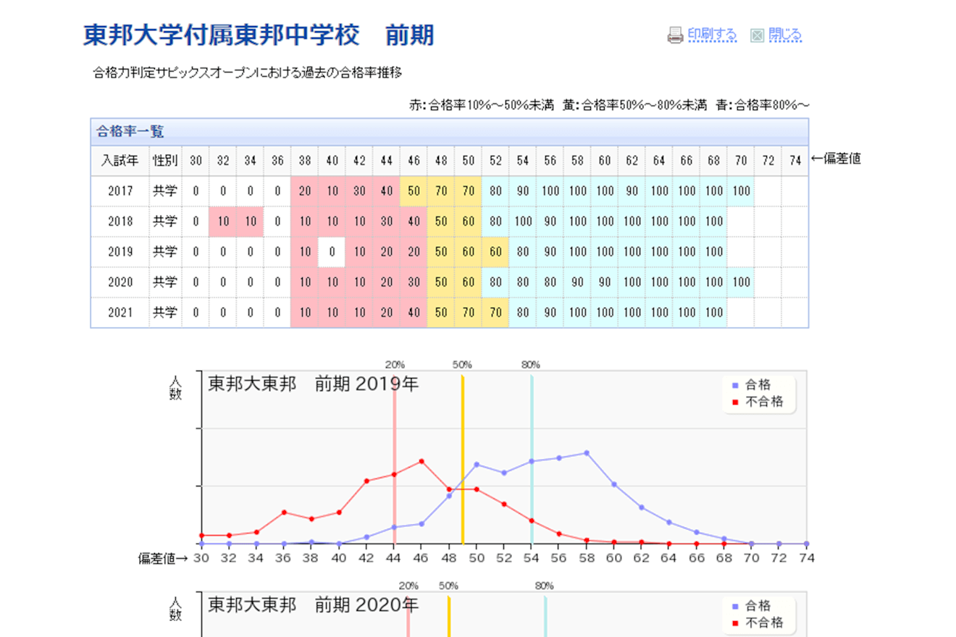Click the 性別 column header

[165, 160]
